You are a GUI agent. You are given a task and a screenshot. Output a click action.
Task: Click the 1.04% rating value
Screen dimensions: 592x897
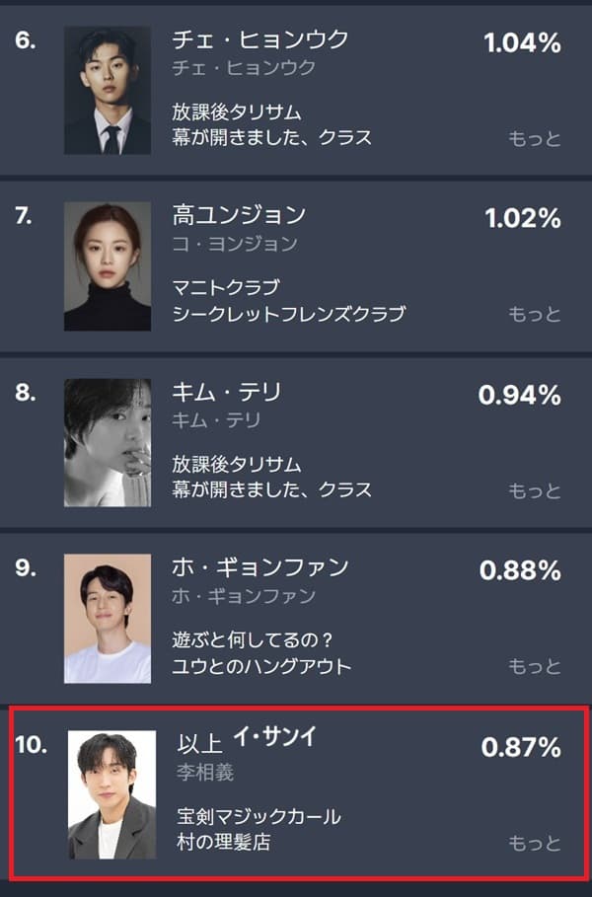pos(522,43)
